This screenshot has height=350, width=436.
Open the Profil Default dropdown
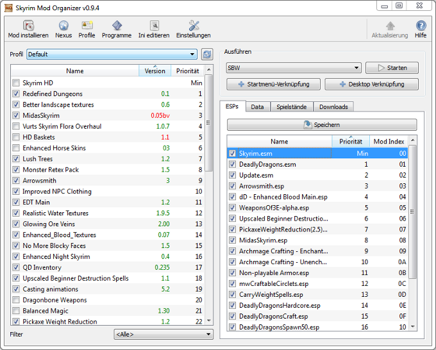click(112, 54)
